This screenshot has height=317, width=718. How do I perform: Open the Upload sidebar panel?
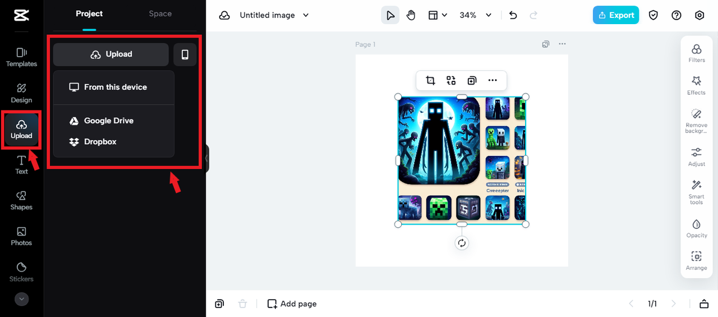pyautogui.click(x=21, y=129)
